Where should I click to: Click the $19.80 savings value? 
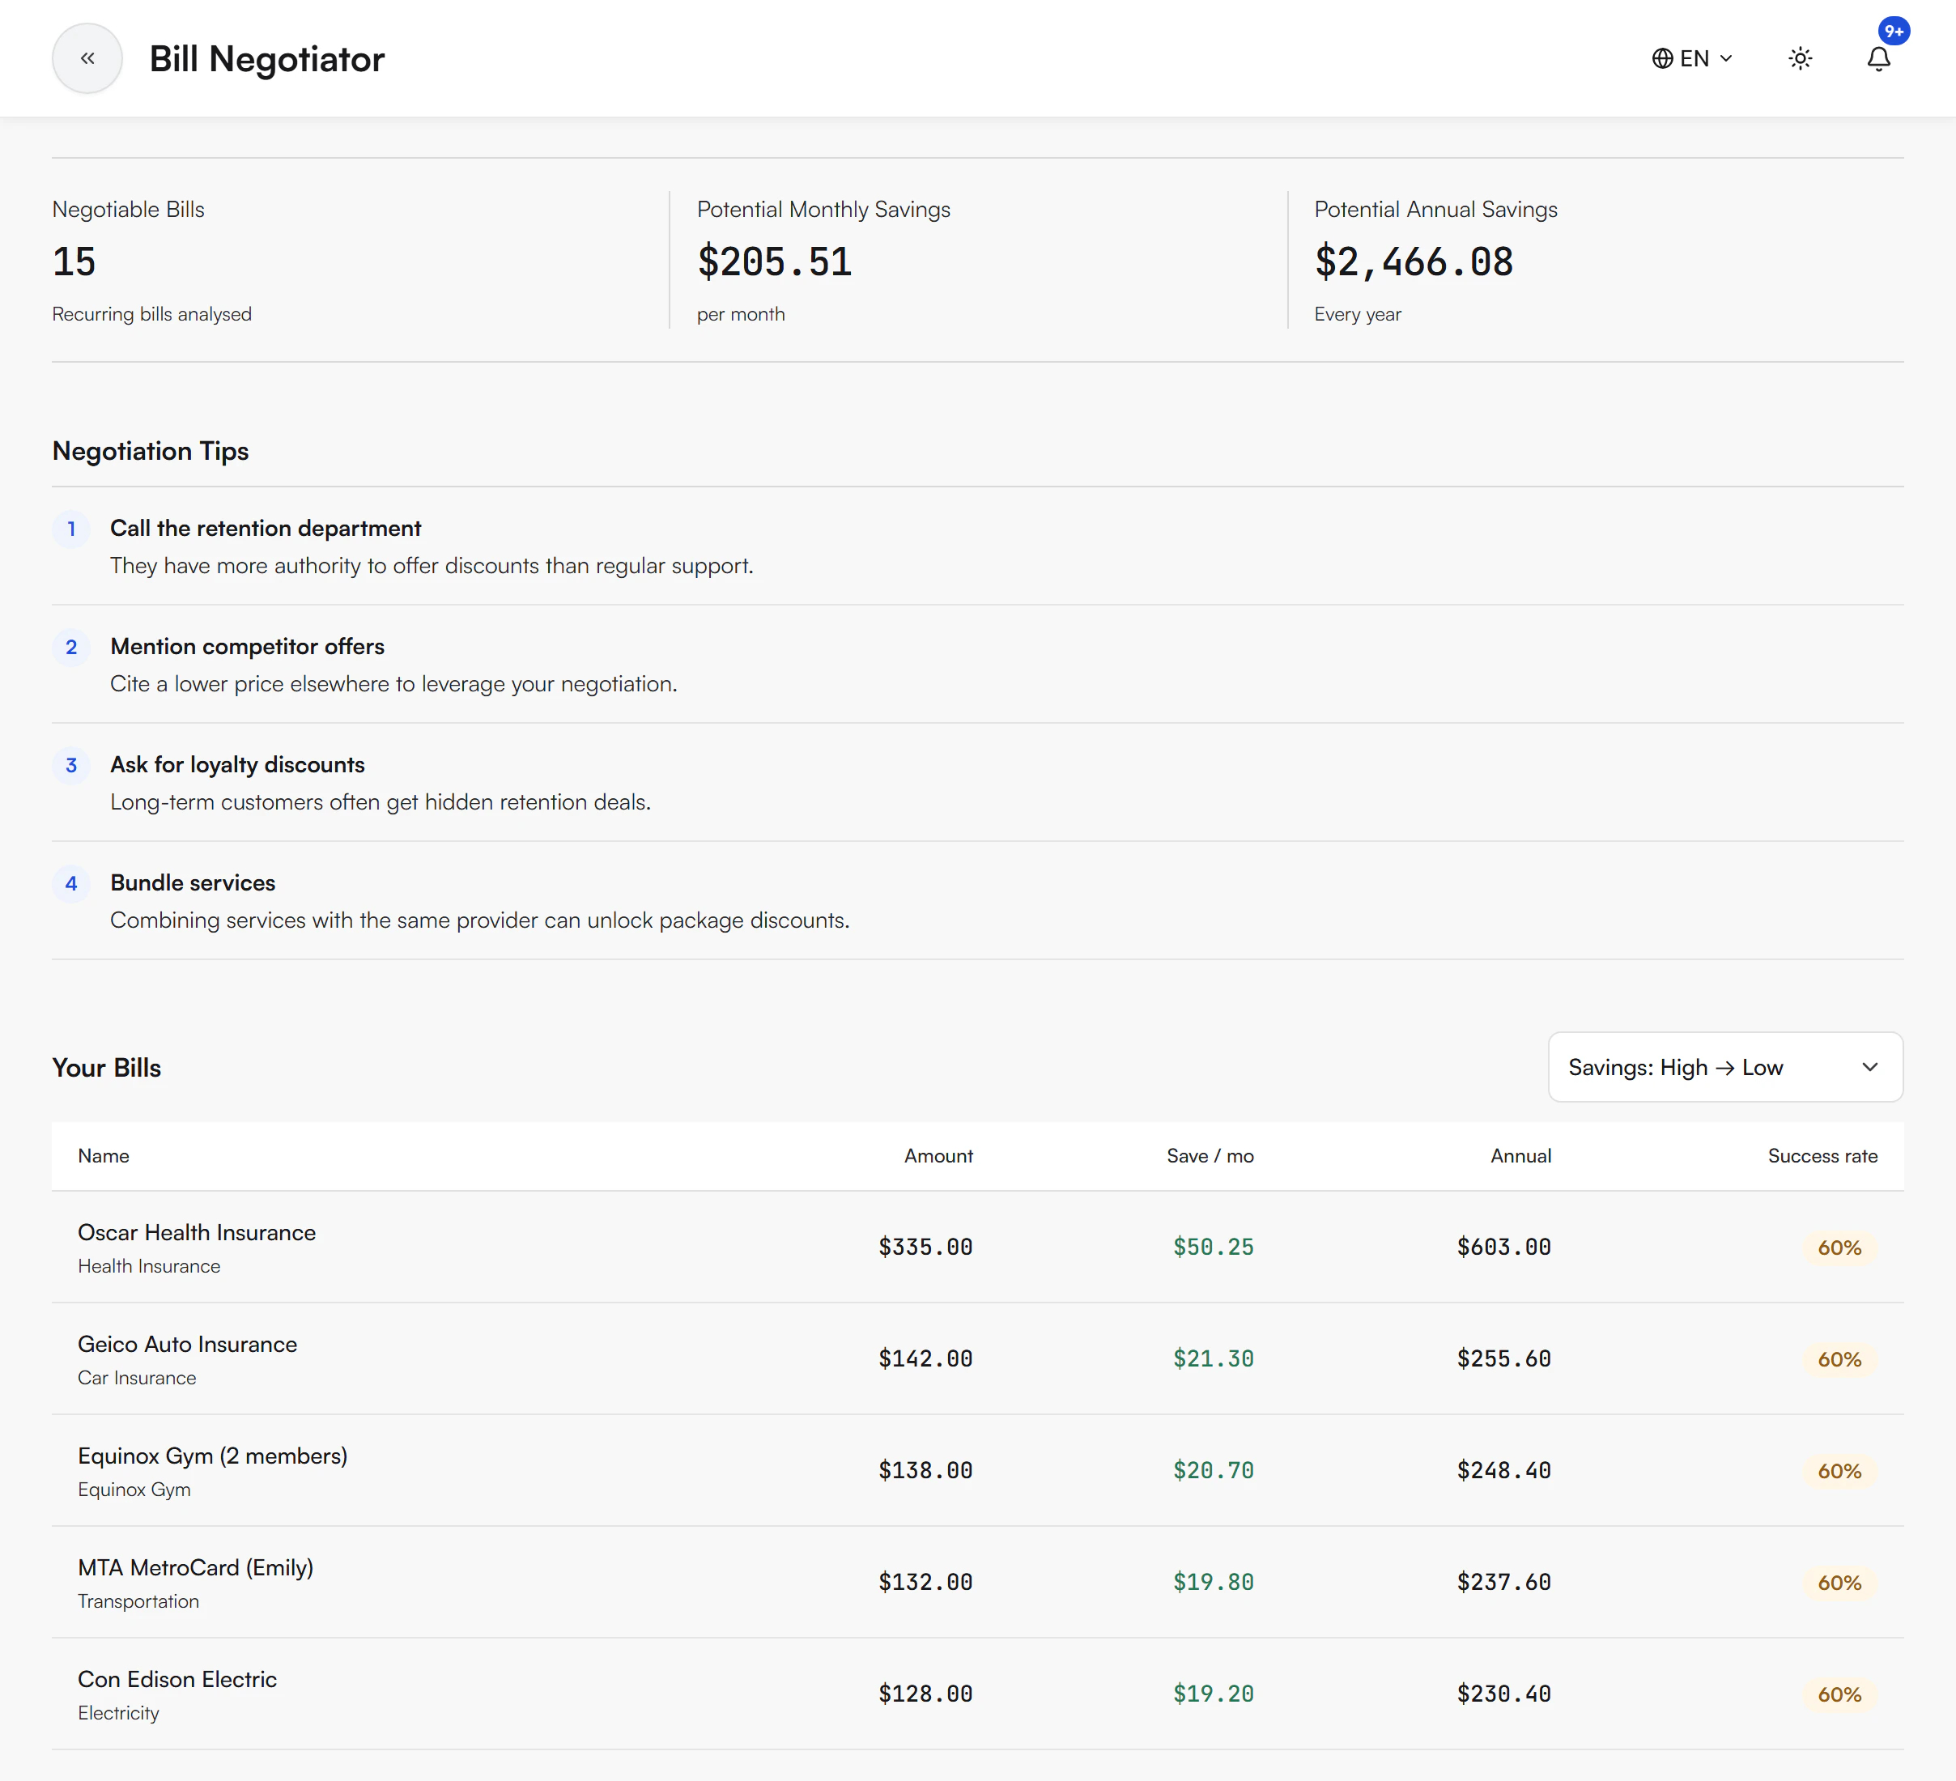click(x=1213, y=1581)
